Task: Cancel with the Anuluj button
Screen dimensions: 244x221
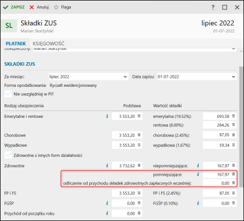Action: [39, 7]
